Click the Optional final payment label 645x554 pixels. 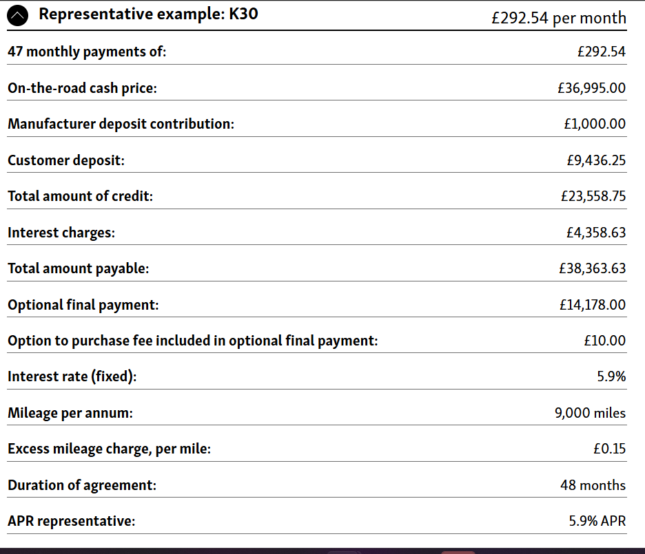click(x=83, y=305)
